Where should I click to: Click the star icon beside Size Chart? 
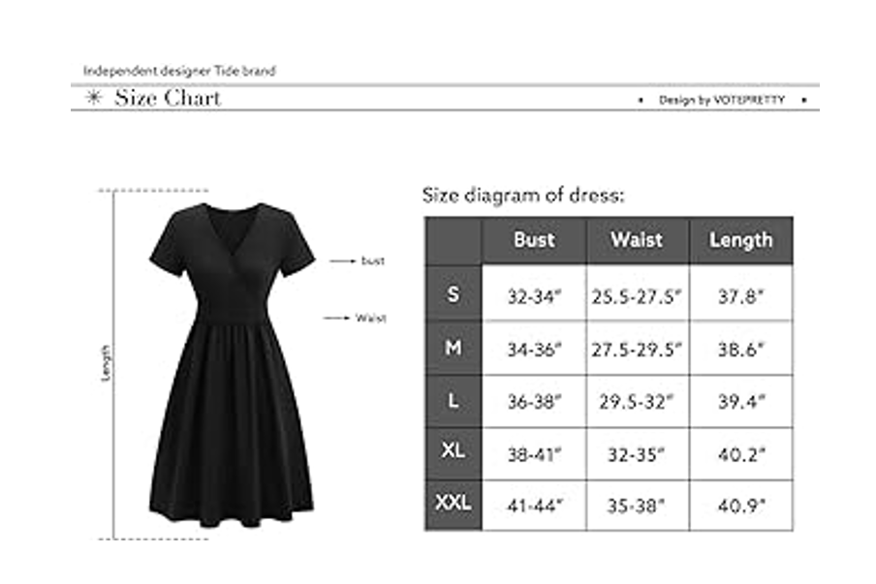[93, 98]
